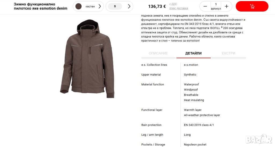Viewport: 275px width, 147px height.
Task: Click the quantity field showing 1
Action: pos(216,6)
